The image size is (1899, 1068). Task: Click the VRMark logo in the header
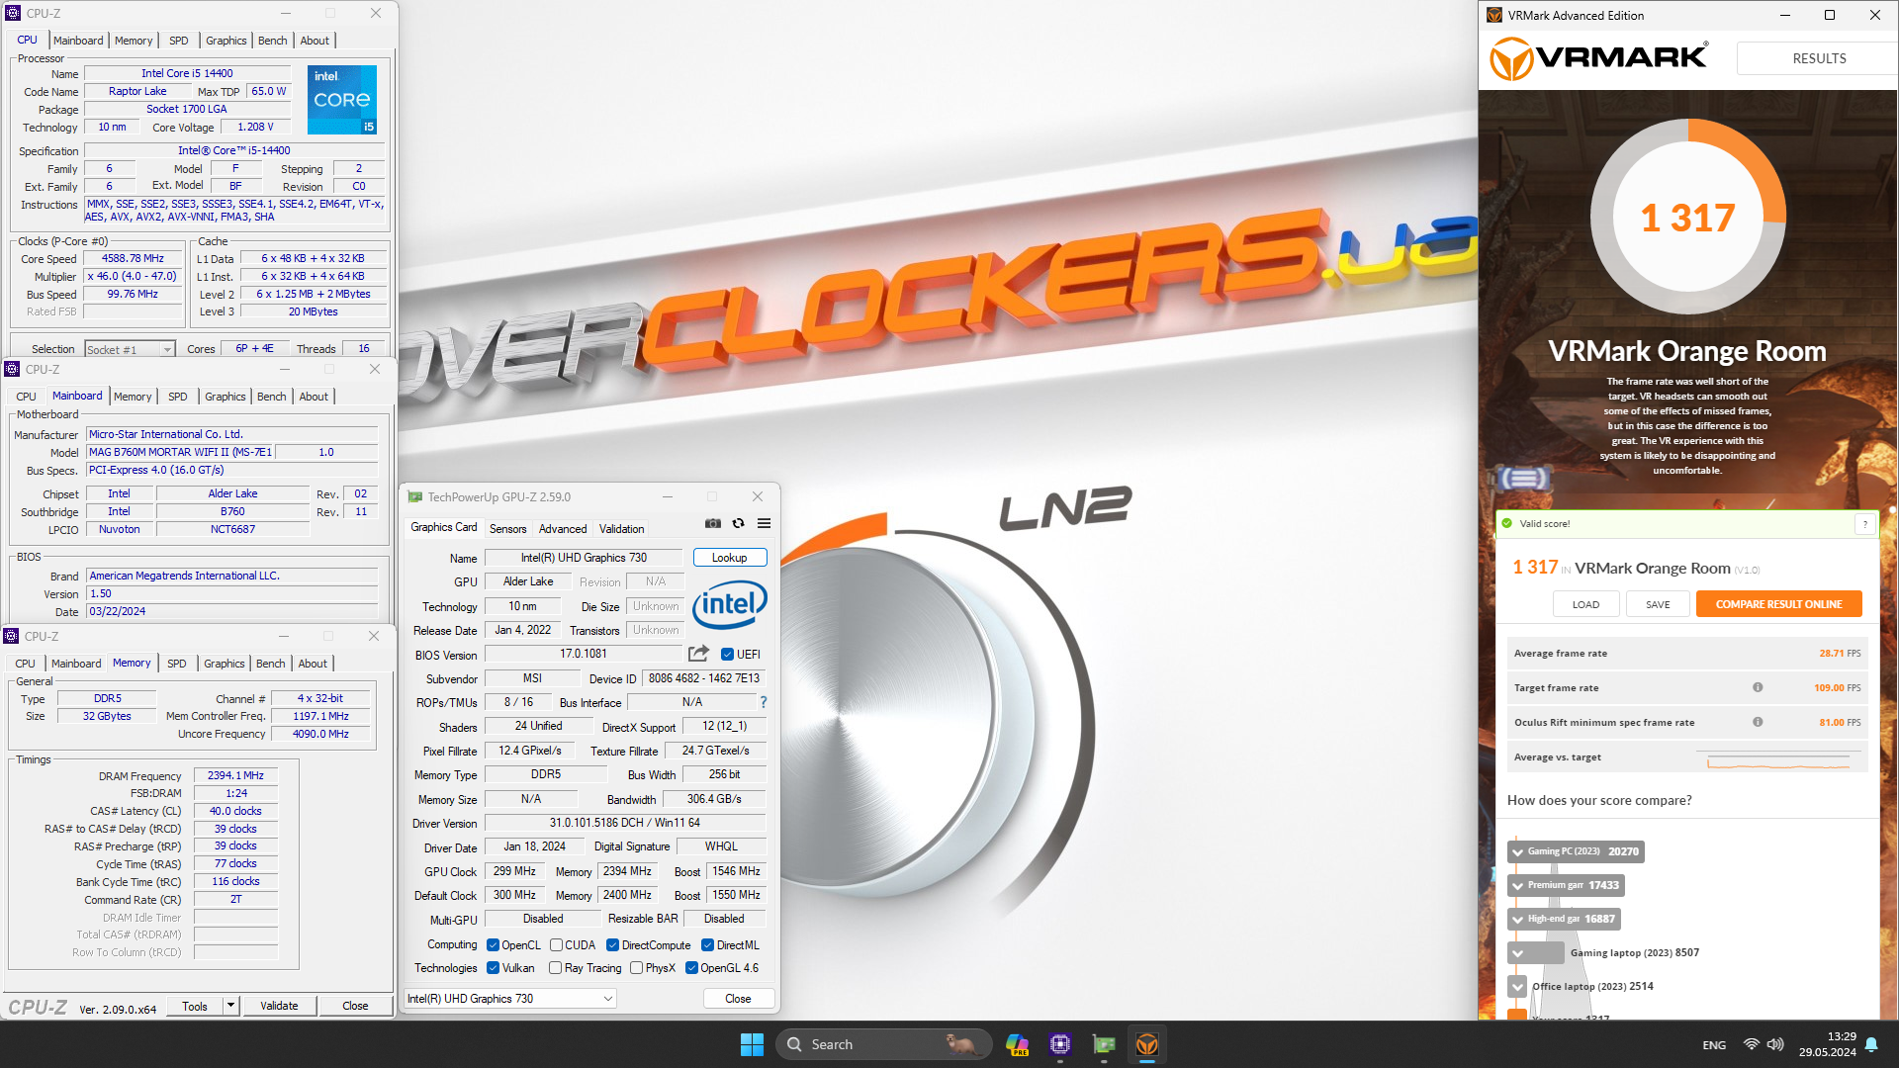click(x=1599, y=58)
